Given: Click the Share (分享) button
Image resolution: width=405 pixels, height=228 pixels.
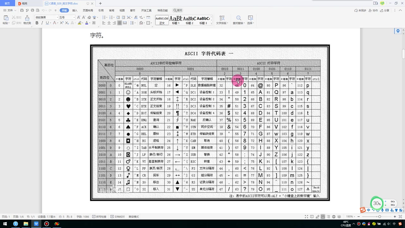Looking at the screenshot, I should pos(385,10).
